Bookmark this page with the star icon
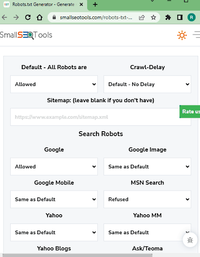 pyautogui.click(x=153, y=17)
